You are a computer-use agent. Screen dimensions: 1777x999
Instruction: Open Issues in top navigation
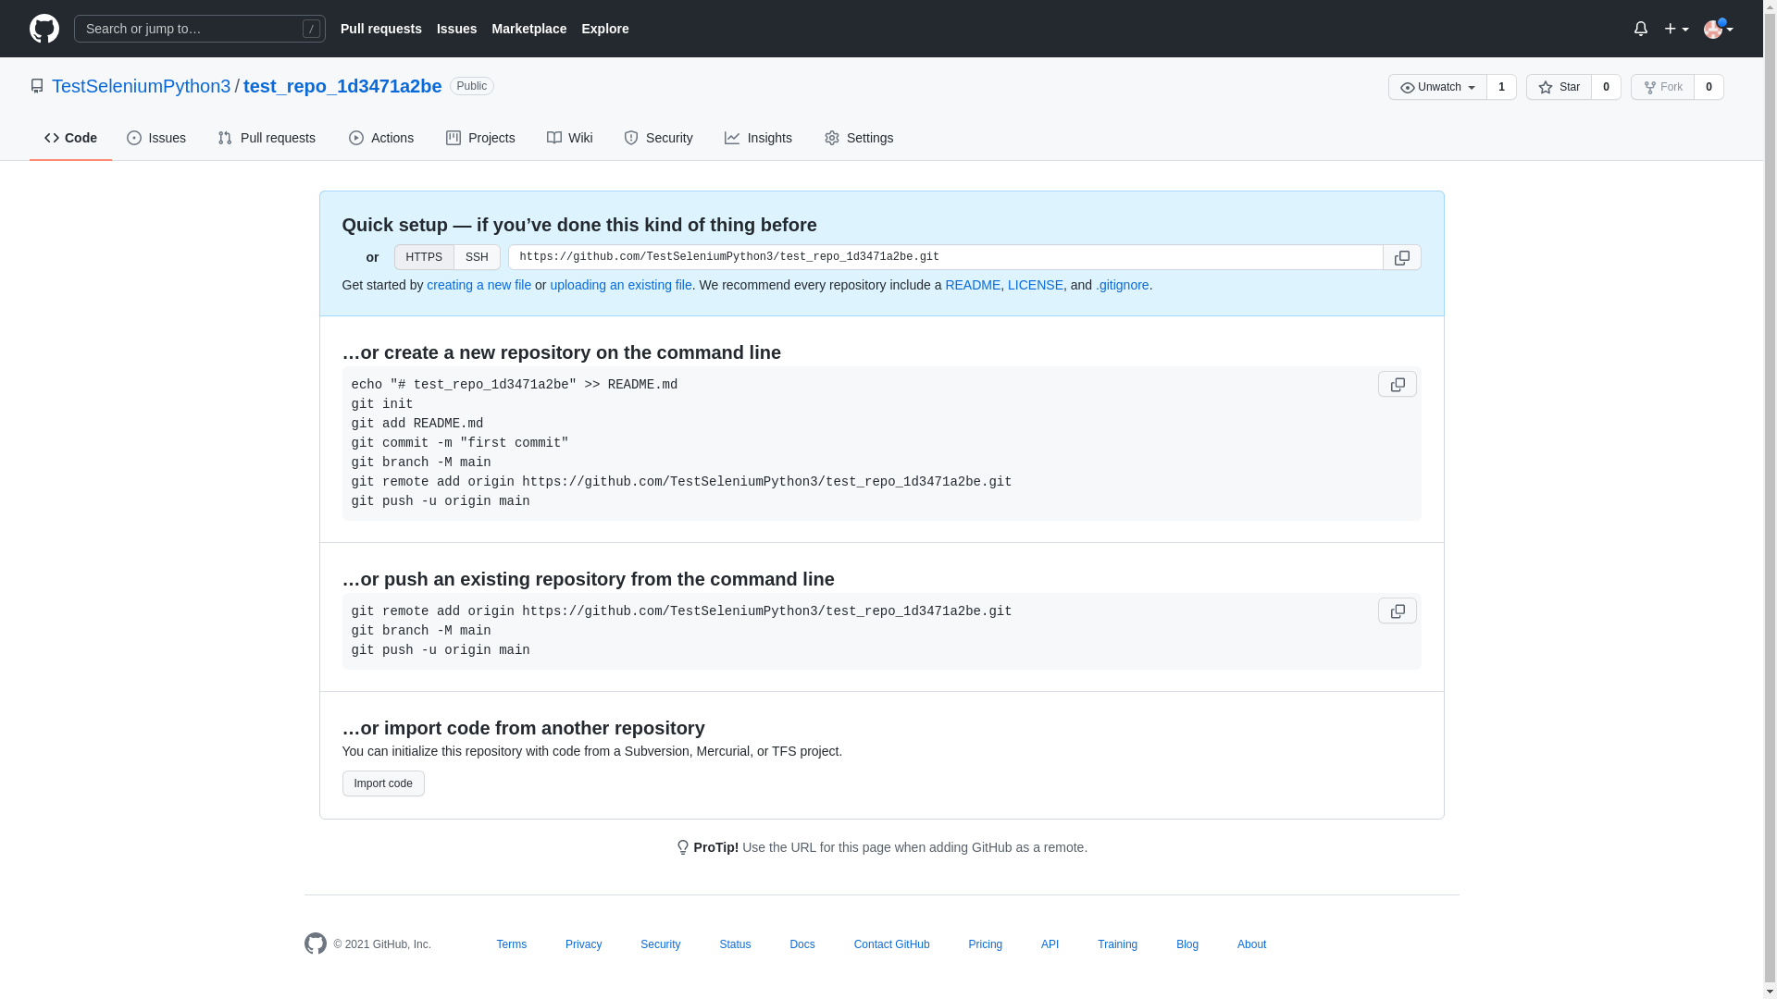coord(457,29)
